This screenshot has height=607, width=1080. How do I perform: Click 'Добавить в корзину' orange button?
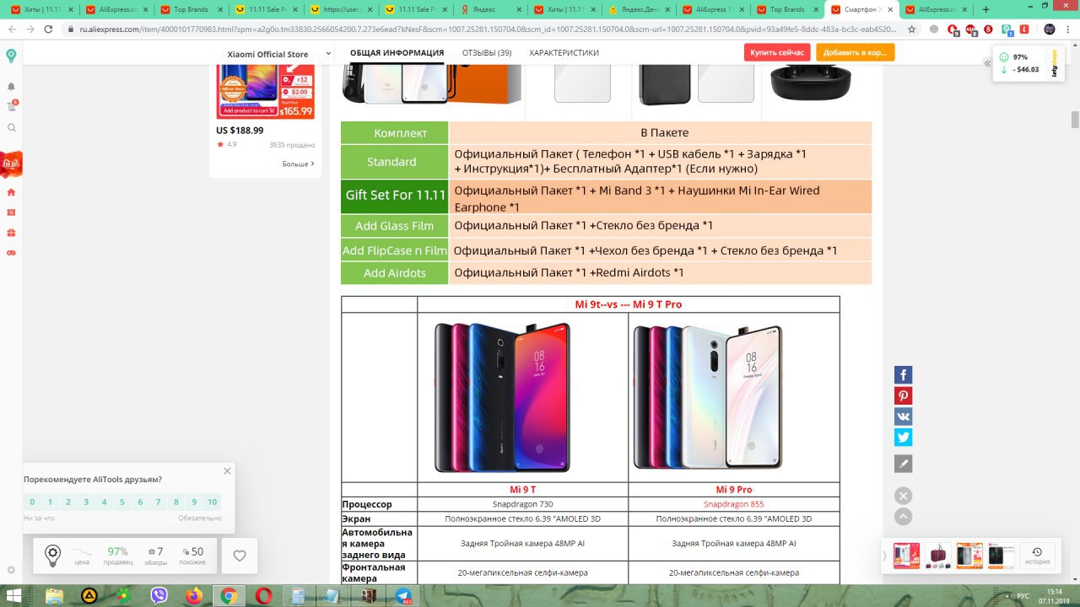(x=856, y=52)
